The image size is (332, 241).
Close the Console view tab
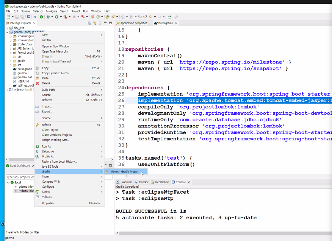point(189,182)
